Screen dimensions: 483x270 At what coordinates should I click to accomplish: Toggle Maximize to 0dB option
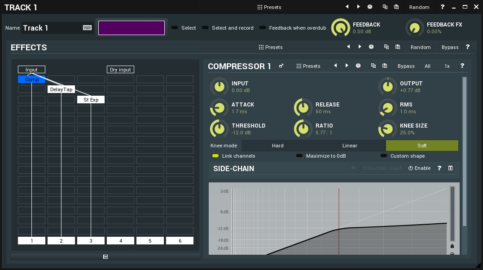pos(321,156)
